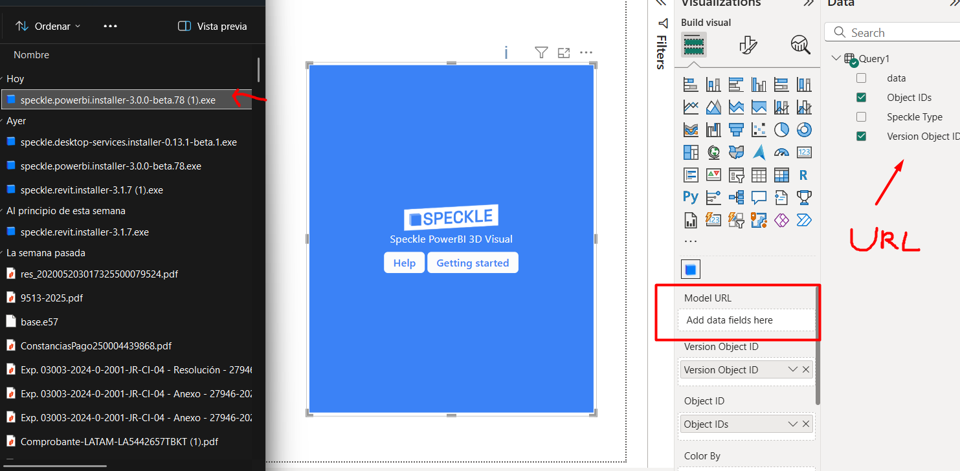960x471 pixels.
Task: Select the Q&A speech bubble visual
Action: [x=759, y=197]
